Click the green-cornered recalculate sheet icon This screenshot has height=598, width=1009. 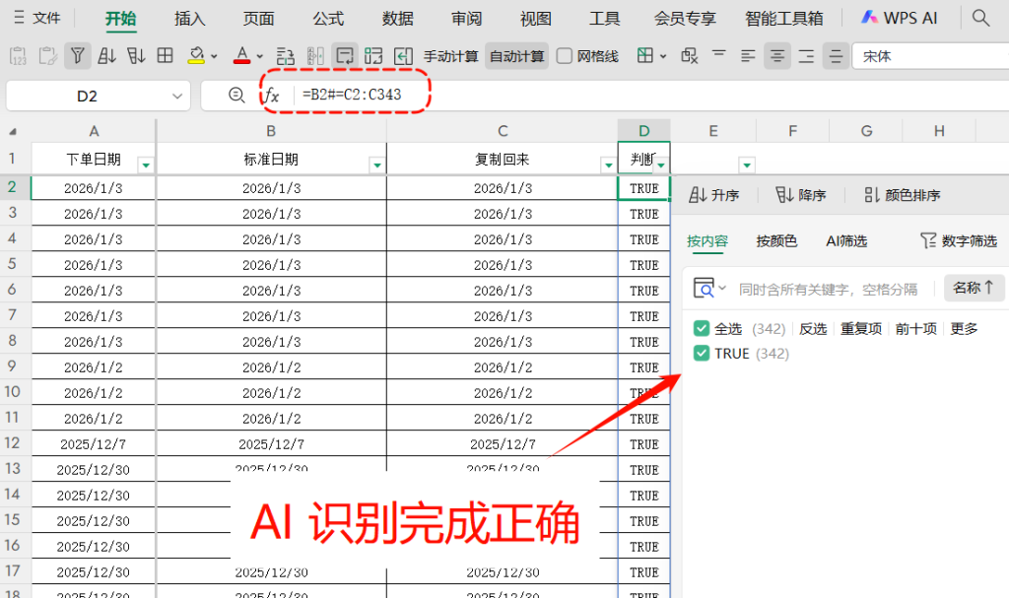[373, 56]
